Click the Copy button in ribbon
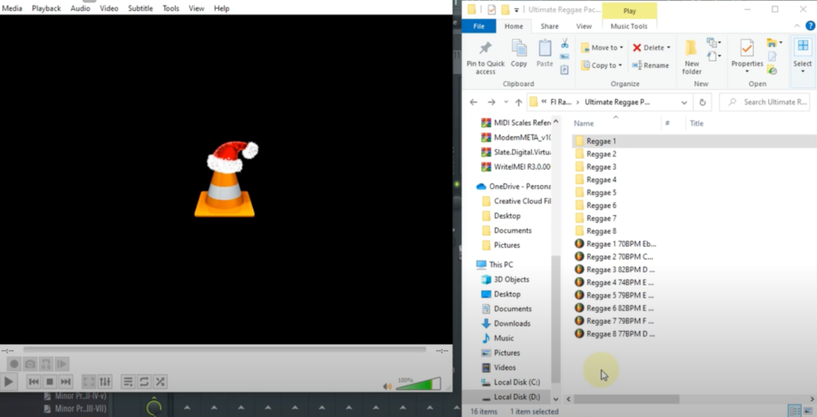Viewport: 817px width, 417px height. (519, 53)
